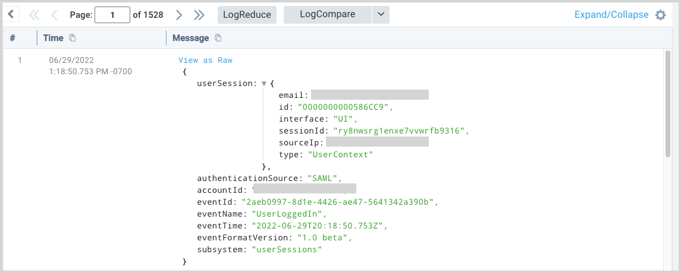Click the copy icon beside Time header

73,38
